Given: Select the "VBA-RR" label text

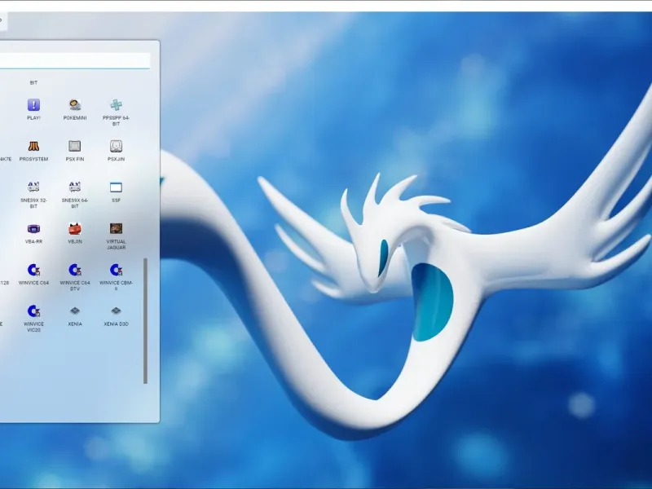Looking at the screenshot, I should (x=33, y=241).
